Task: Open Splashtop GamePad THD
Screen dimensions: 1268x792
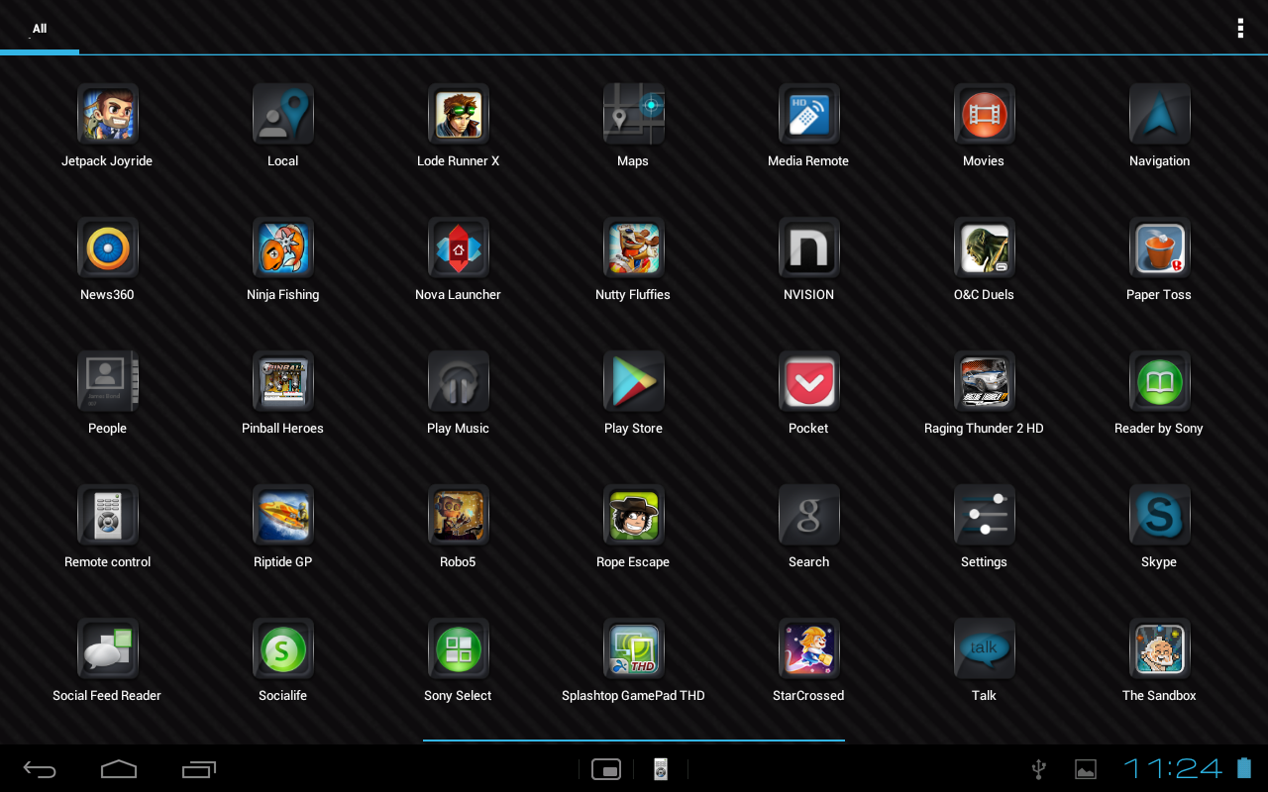Action: (x=633, y=648)
